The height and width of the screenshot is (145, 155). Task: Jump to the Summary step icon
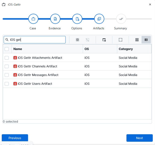coord(121,19)
